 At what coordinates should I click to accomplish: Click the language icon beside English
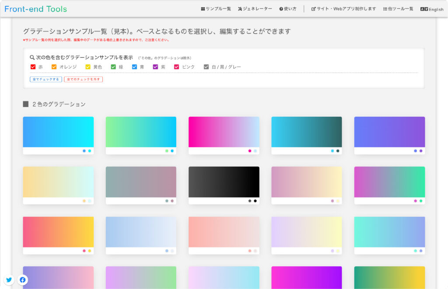(x=424, y=9)
